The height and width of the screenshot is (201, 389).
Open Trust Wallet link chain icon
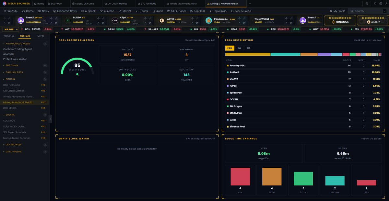(x=291, y=18)
